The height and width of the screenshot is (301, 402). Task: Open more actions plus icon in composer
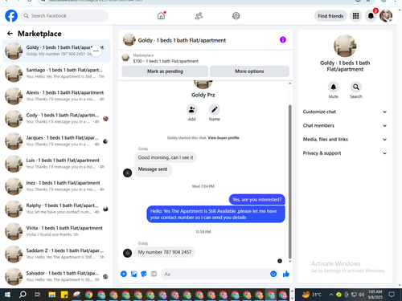tap(124, 274)
